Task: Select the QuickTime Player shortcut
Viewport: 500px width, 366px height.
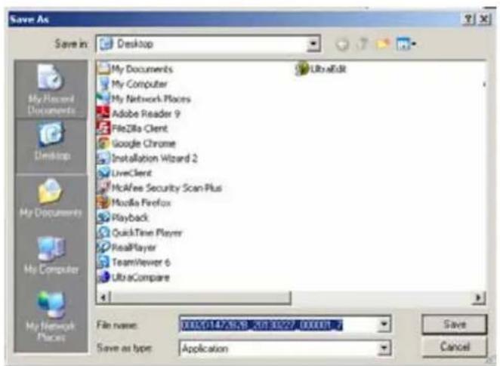Action: click(x=140, y=232)
